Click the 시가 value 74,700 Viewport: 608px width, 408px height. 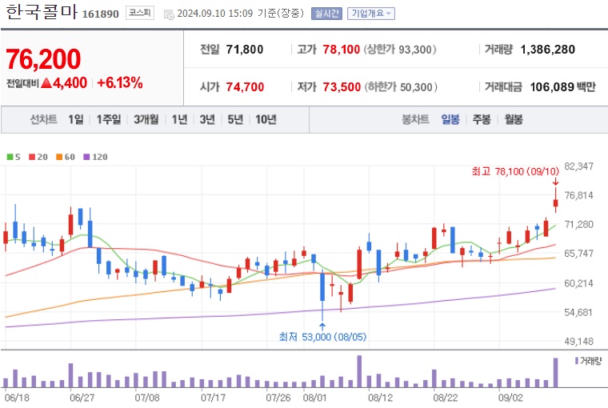(245, 87)
